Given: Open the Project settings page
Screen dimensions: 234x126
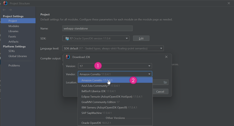Looking at the screenshot, I should point(18,21).
